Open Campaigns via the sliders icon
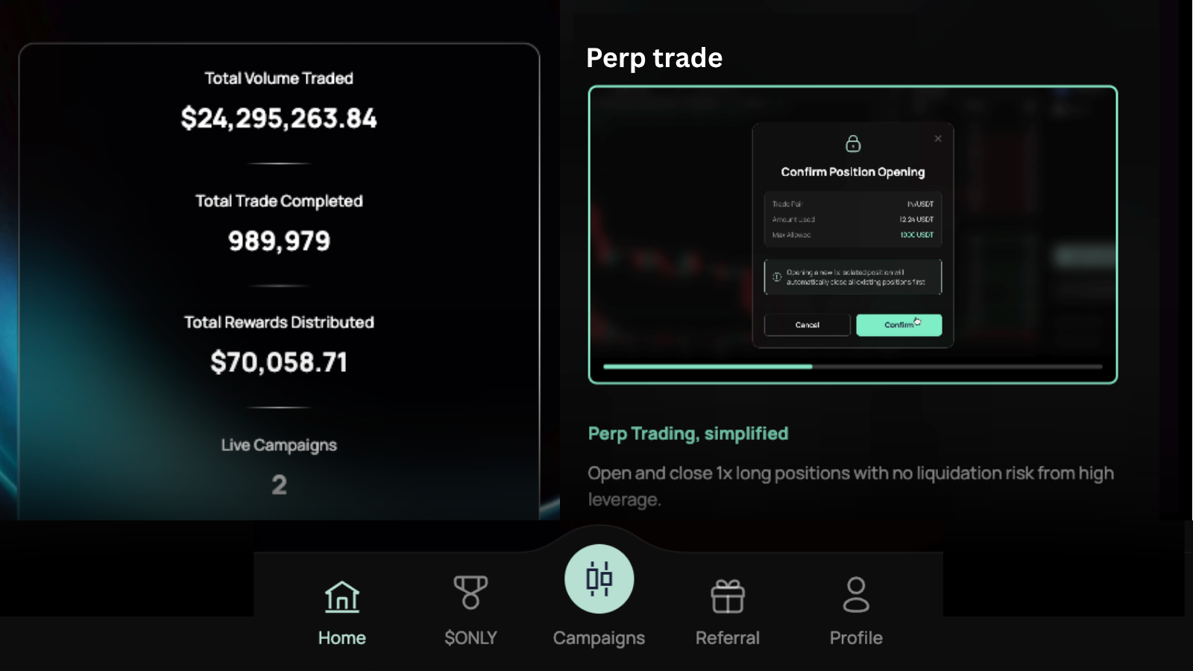Viewport: 1193px width, 671px height. tap(599, 578)
